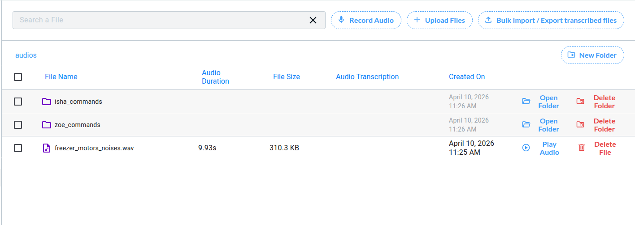
Task: Tick the zoe_commands row checkbox
Action: 18,125
